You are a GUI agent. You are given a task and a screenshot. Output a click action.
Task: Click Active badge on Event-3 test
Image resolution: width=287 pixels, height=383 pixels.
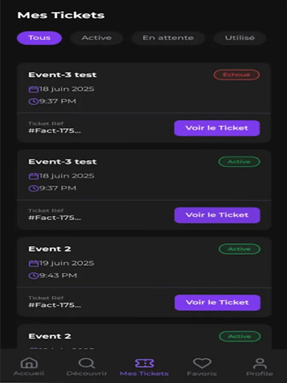click(239, 162)
